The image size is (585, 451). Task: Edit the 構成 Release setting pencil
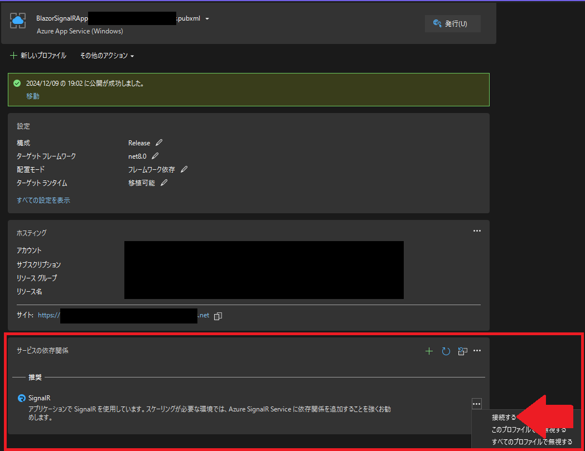coord(159,143)
